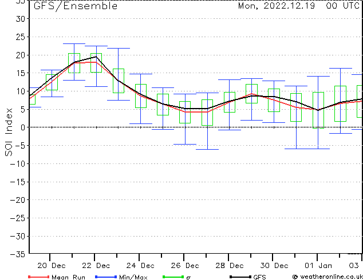Click the blue Min/Max legend line

tap(106, 277)
